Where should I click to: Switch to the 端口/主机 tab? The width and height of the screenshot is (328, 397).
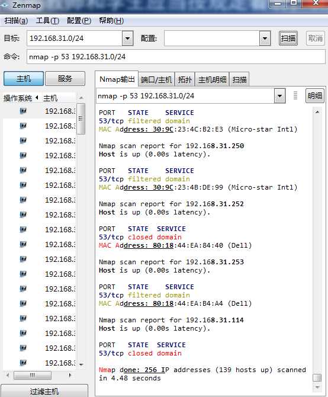pyautogui.click(x=156, y=80)
